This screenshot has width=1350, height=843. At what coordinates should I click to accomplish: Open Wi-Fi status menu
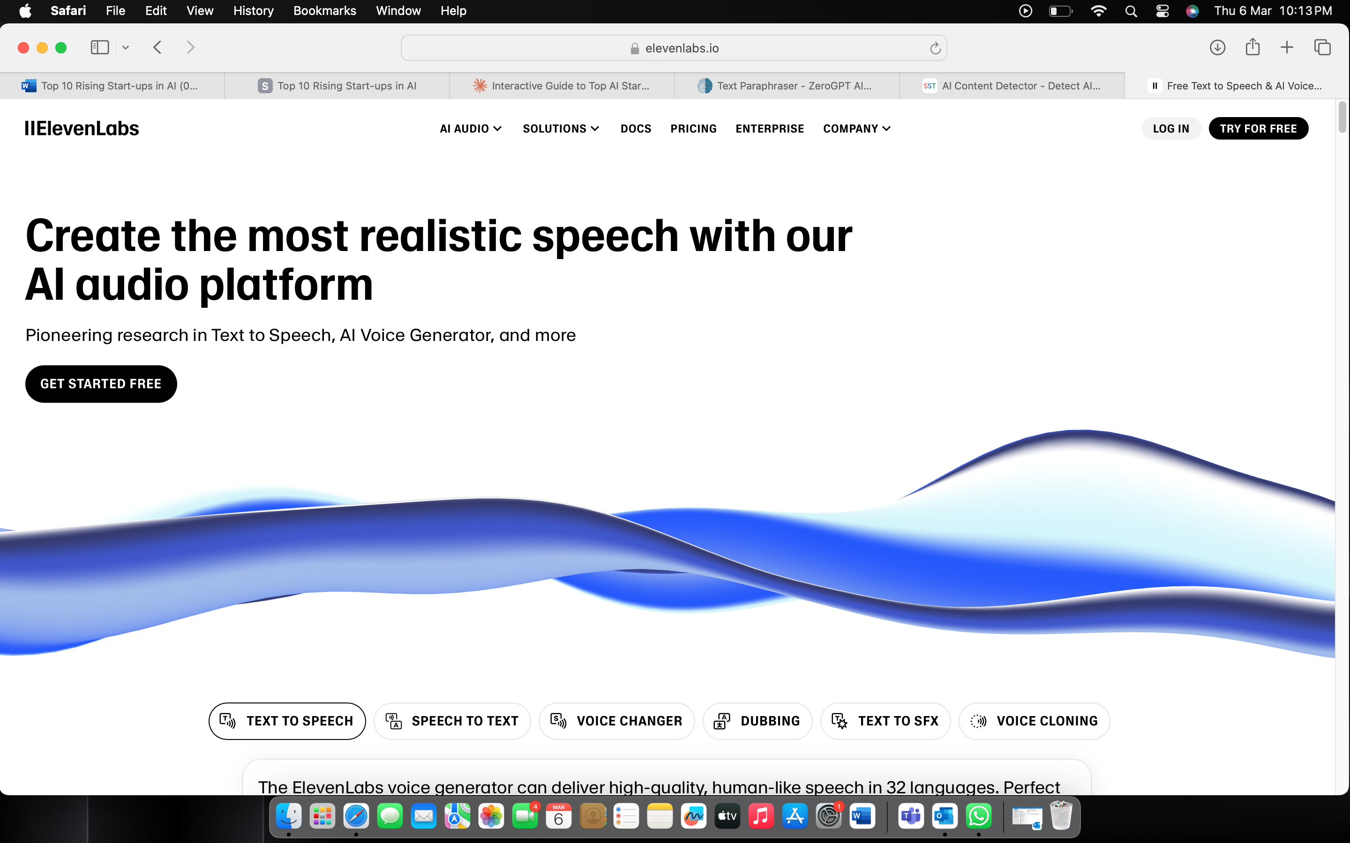tap(1098, 11)
